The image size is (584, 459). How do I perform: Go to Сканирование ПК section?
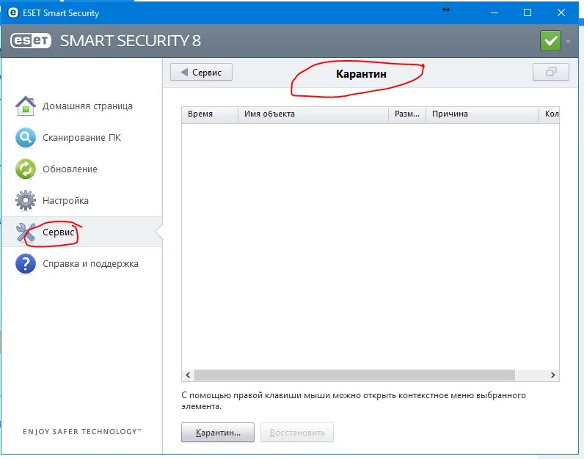tap(81, 138)
